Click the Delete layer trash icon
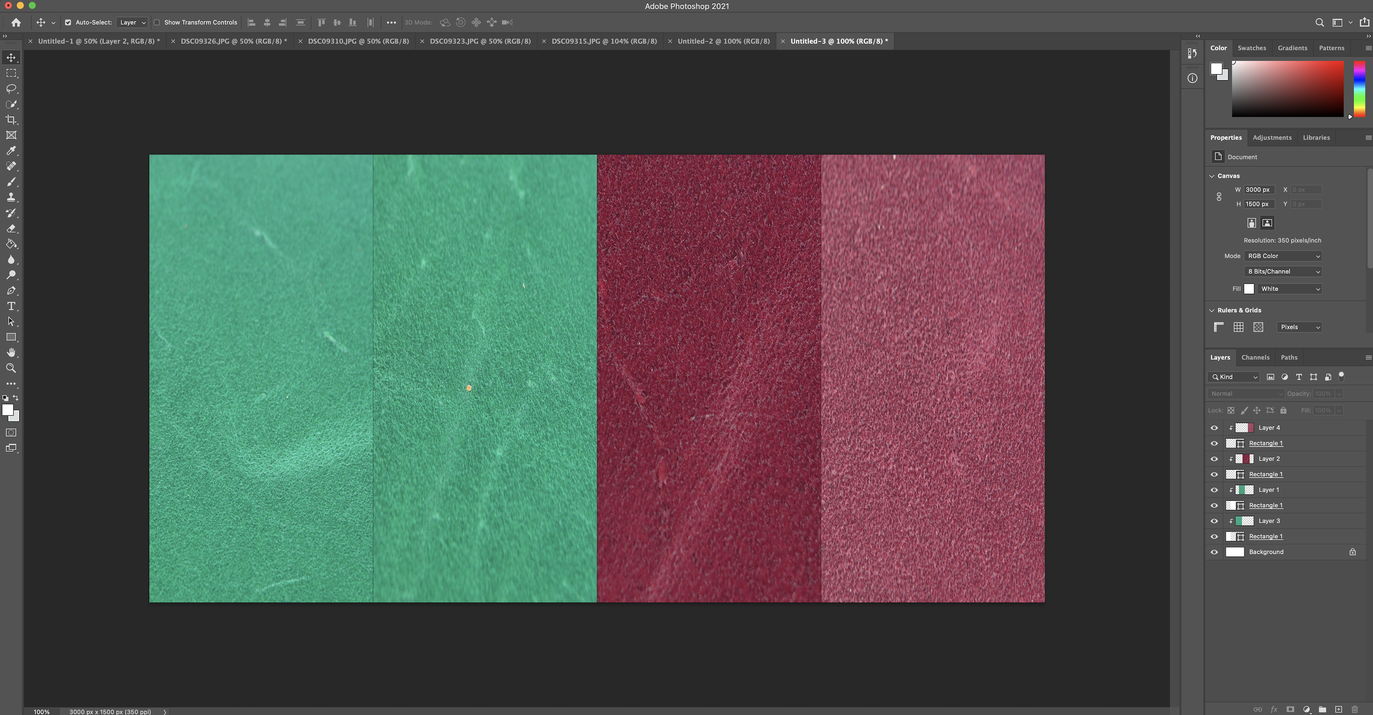 [x=1354, y=709]
